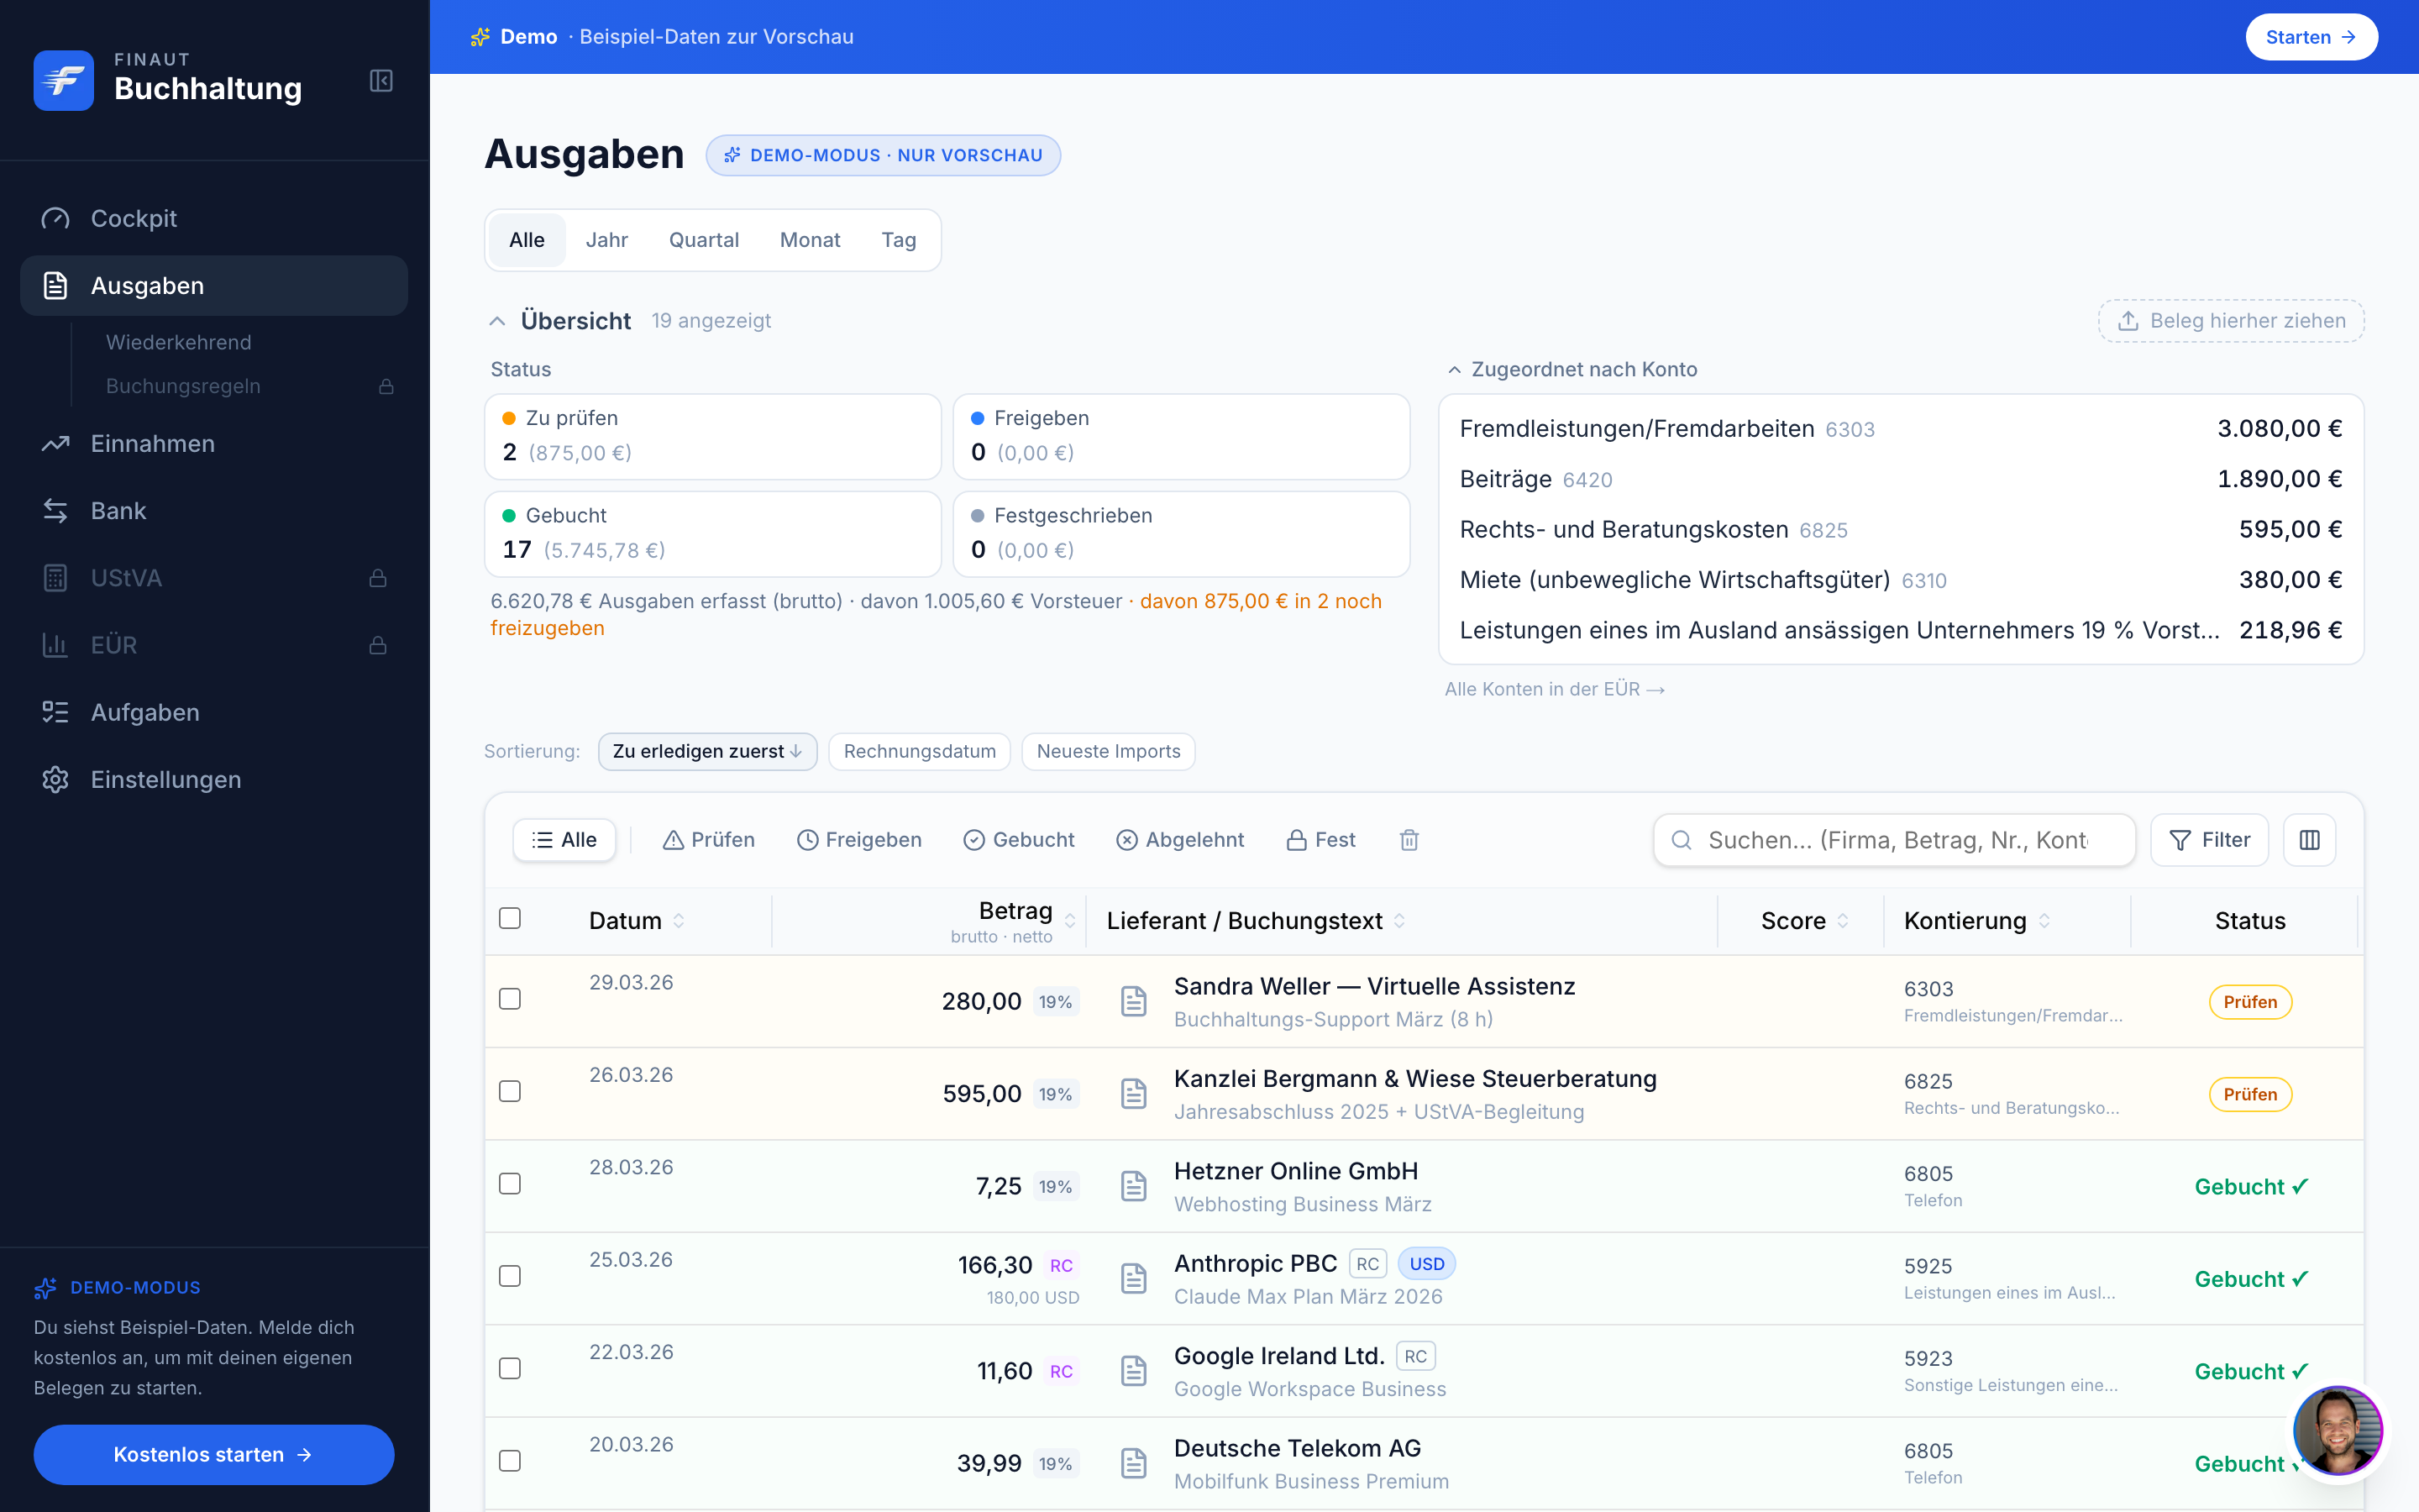Image resolution: width=2419 pixels, height=1512 pixels.
Task: Toggle the select-all checkbox in header
Action: point(510,918)
